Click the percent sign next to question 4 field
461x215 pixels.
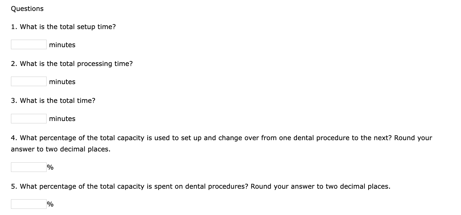click(x=50, y=167)
